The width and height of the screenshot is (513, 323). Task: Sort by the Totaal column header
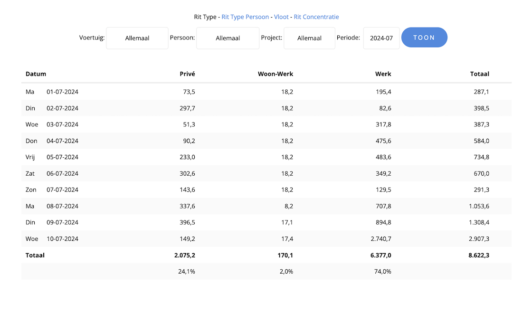(480, 74)
